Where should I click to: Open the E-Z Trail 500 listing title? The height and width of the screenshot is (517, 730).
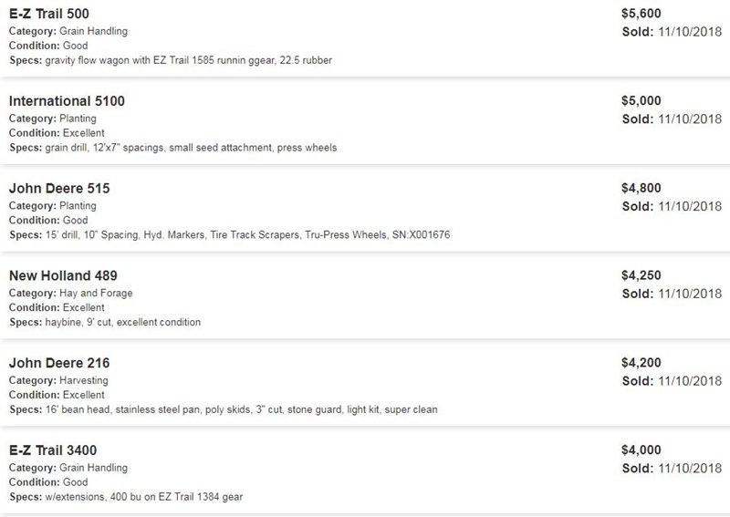(49, 14)
